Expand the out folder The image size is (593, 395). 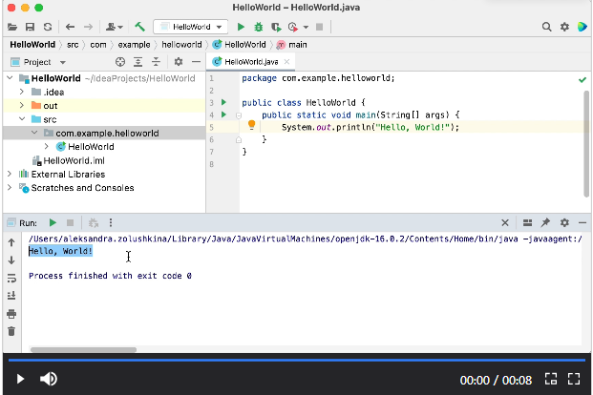22,106
